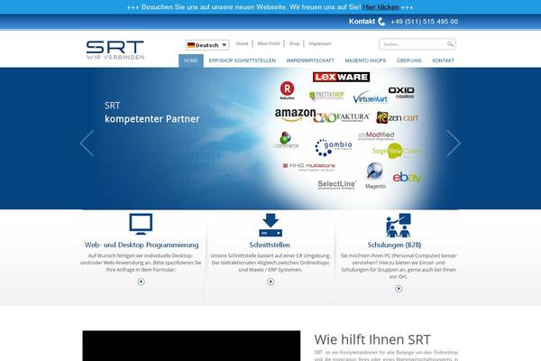This screenshot has width=541, height=361.
Task: Click the black video player area
Action: [191, 346]
